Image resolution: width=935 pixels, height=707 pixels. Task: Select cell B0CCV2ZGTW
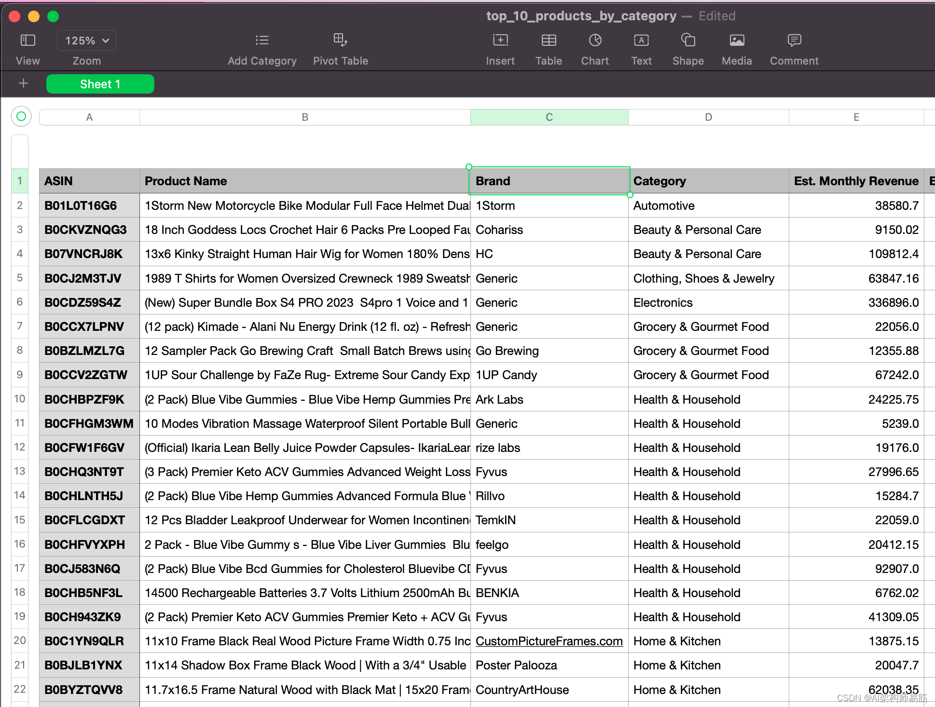point(89,375)
